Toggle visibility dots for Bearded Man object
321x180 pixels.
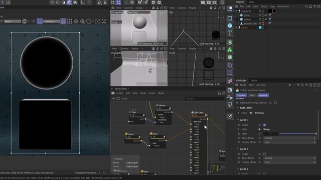263,23
